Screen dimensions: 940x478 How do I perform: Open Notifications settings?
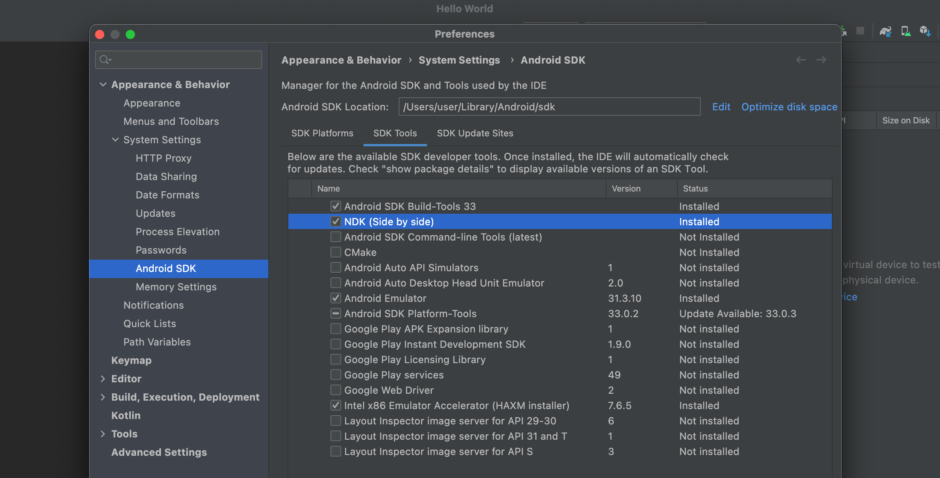(153, 305)
